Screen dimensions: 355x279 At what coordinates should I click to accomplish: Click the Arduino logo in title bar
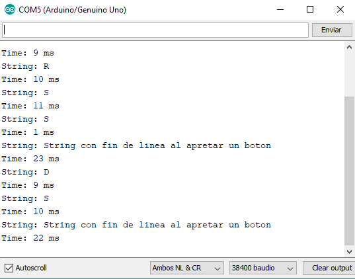[x=10, y=9]
